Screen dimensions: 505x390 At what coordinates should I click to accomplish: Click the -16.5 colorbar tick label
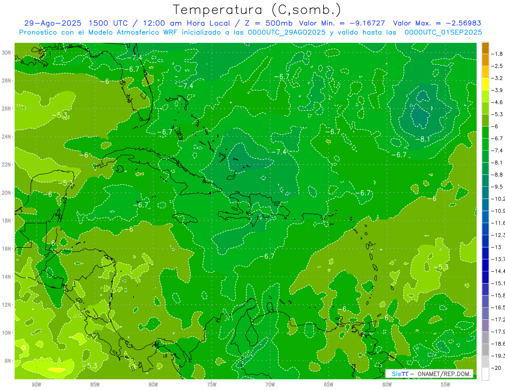(x=498, y=307)
